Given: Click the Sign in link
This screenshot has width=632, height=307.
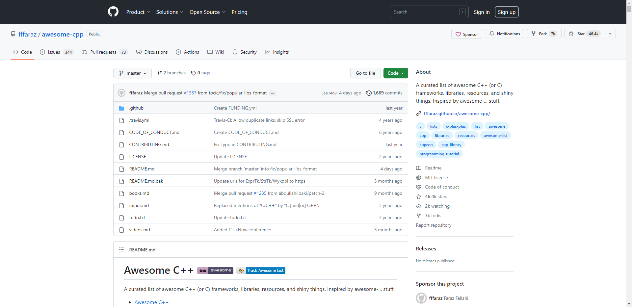Looking at the screenshot, I should point(482,12).
